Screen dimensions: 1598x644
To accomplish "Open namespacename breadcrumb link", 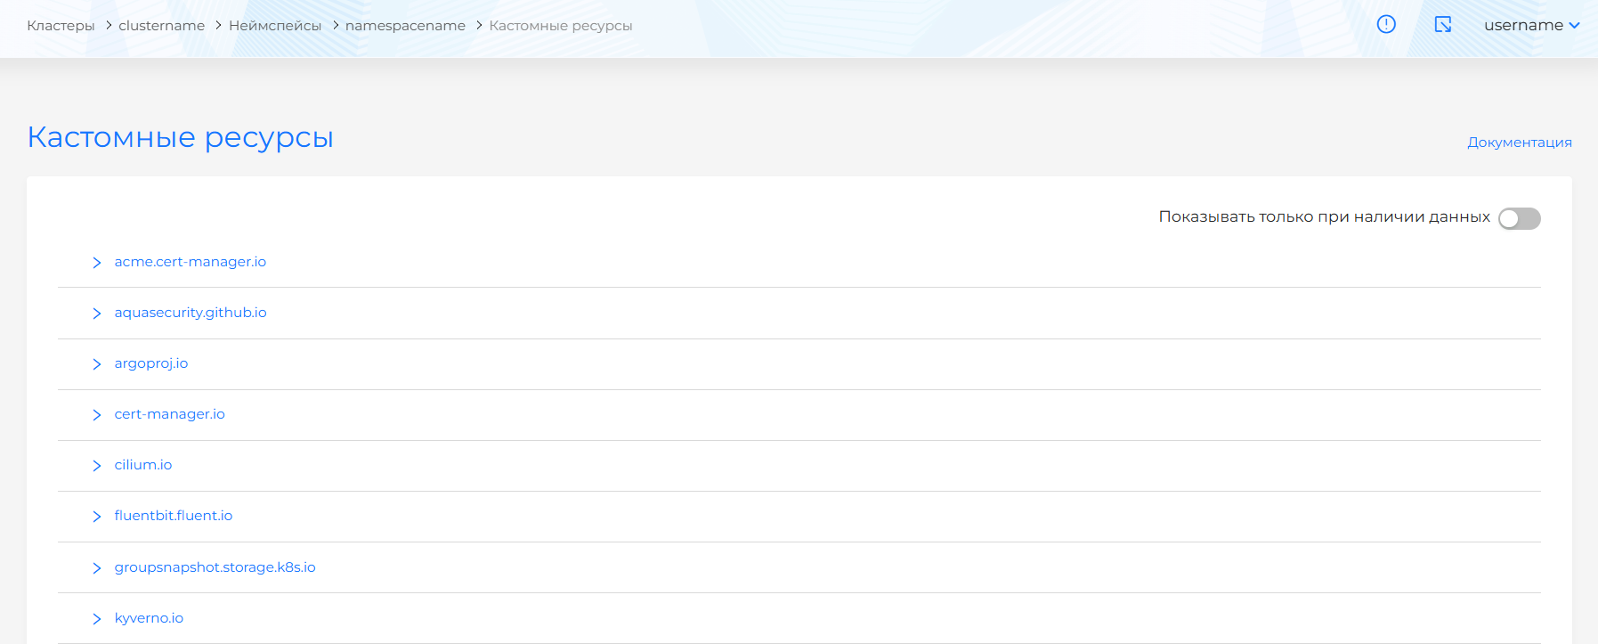I will point(405,26).
